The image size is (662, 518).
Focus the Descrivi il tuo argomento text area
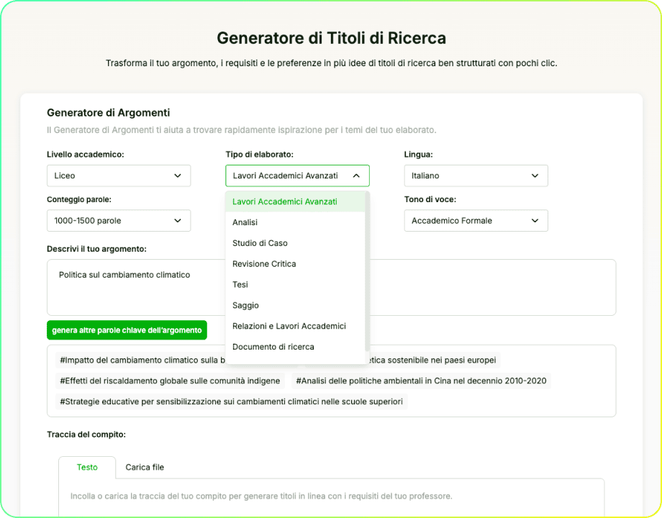pos(332,287)
